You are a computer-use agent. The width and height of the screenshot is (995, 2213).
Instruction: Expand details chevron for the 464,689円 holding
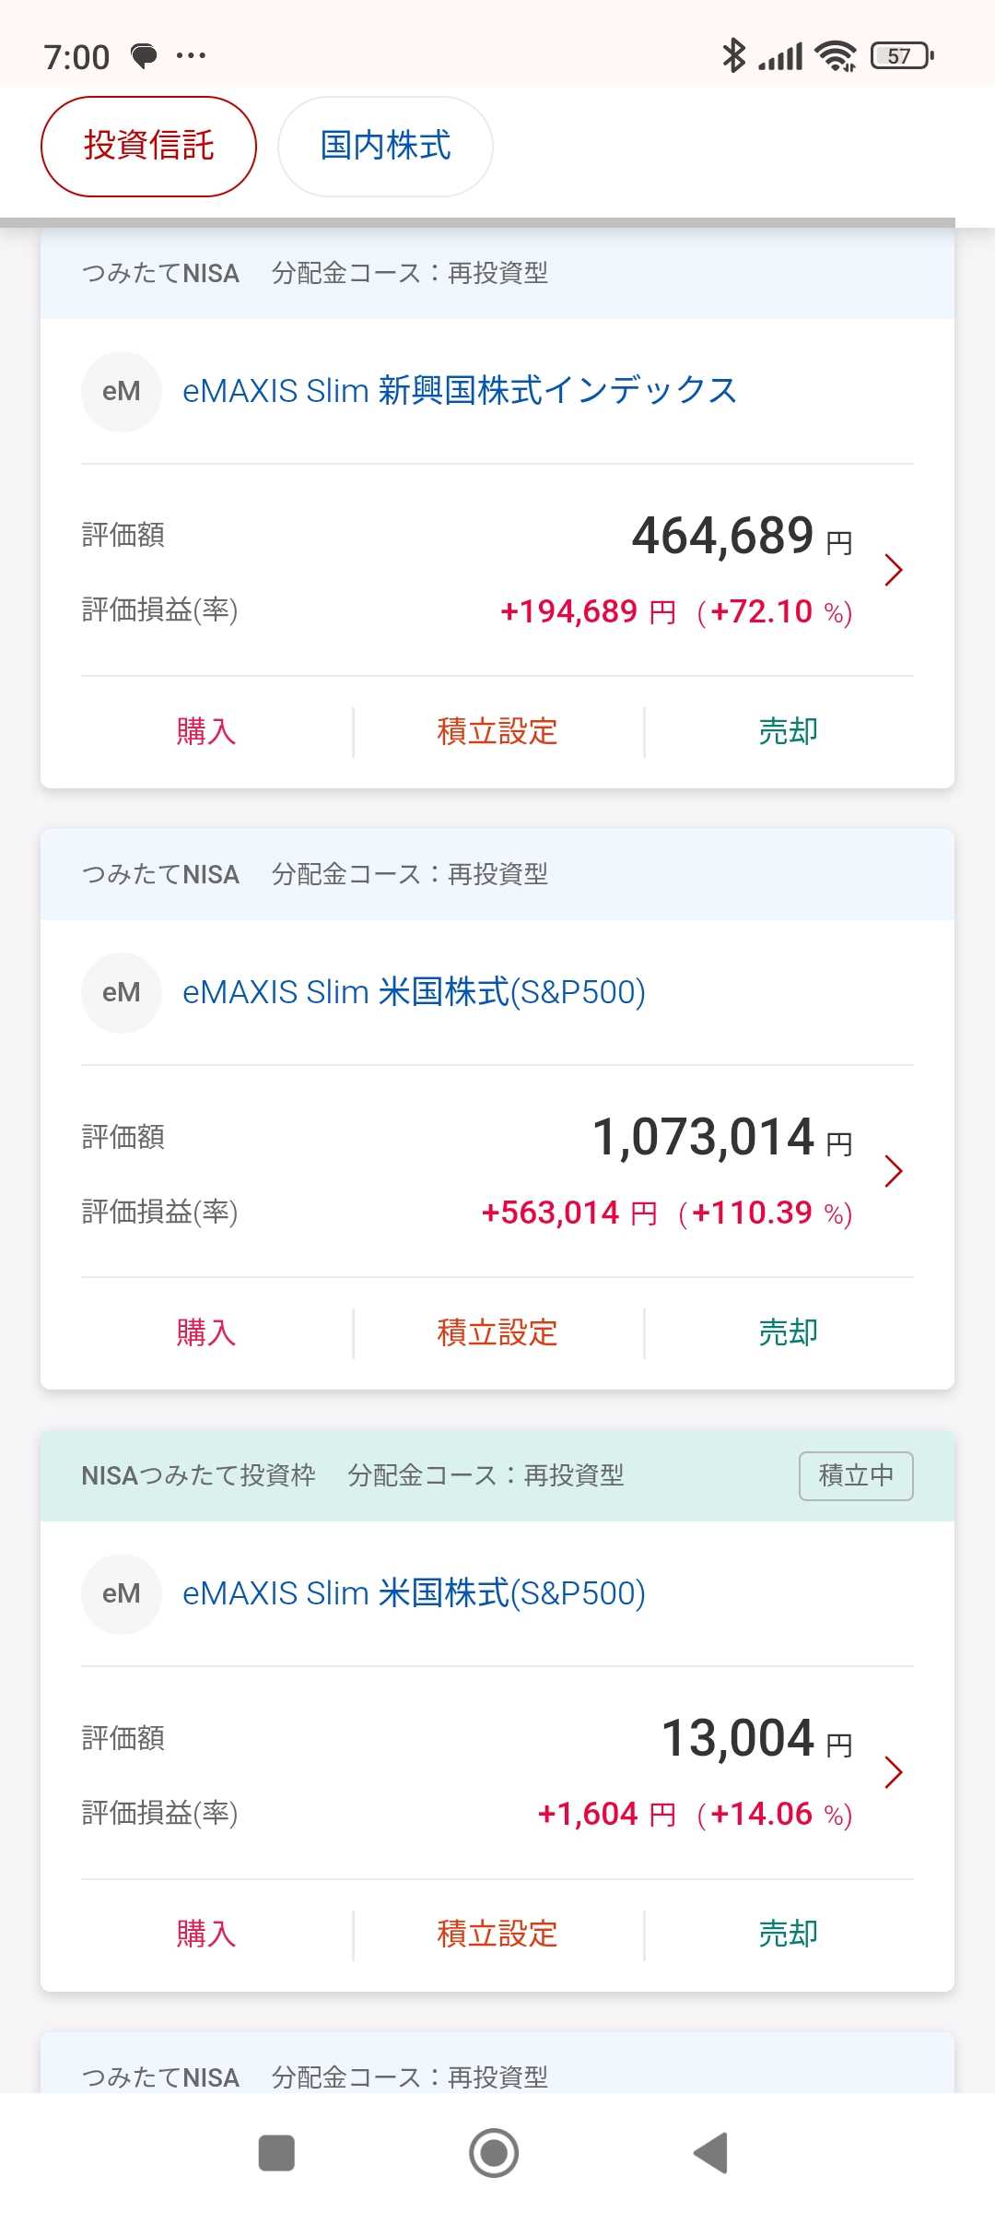[x=893, y=570]
